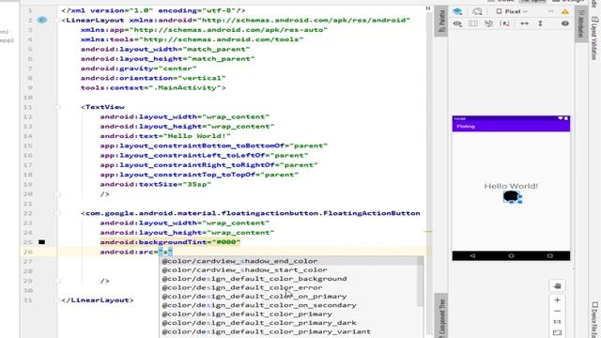Zoom in the preview with plus button
Viewport: 601px width, 338px height.
(557, 300)
